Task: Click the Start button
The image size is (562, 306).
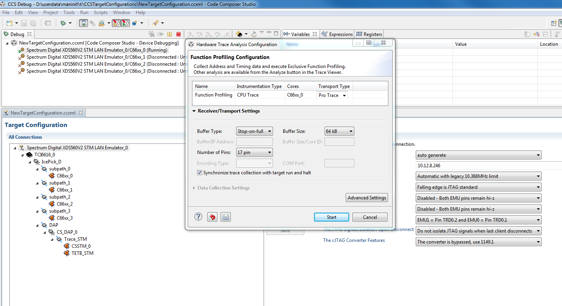Action: tap(331, 217)
